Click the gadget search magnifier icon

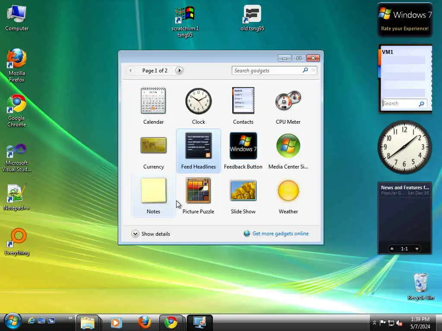coord(305,70)
